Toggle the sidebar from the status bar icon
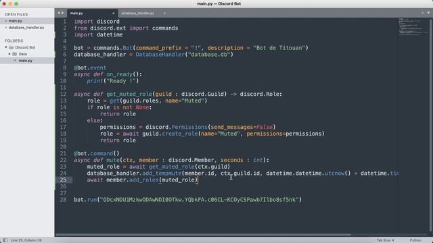This screenshot has height=243, width=433. pyautogui.click(x=5, y=240)
